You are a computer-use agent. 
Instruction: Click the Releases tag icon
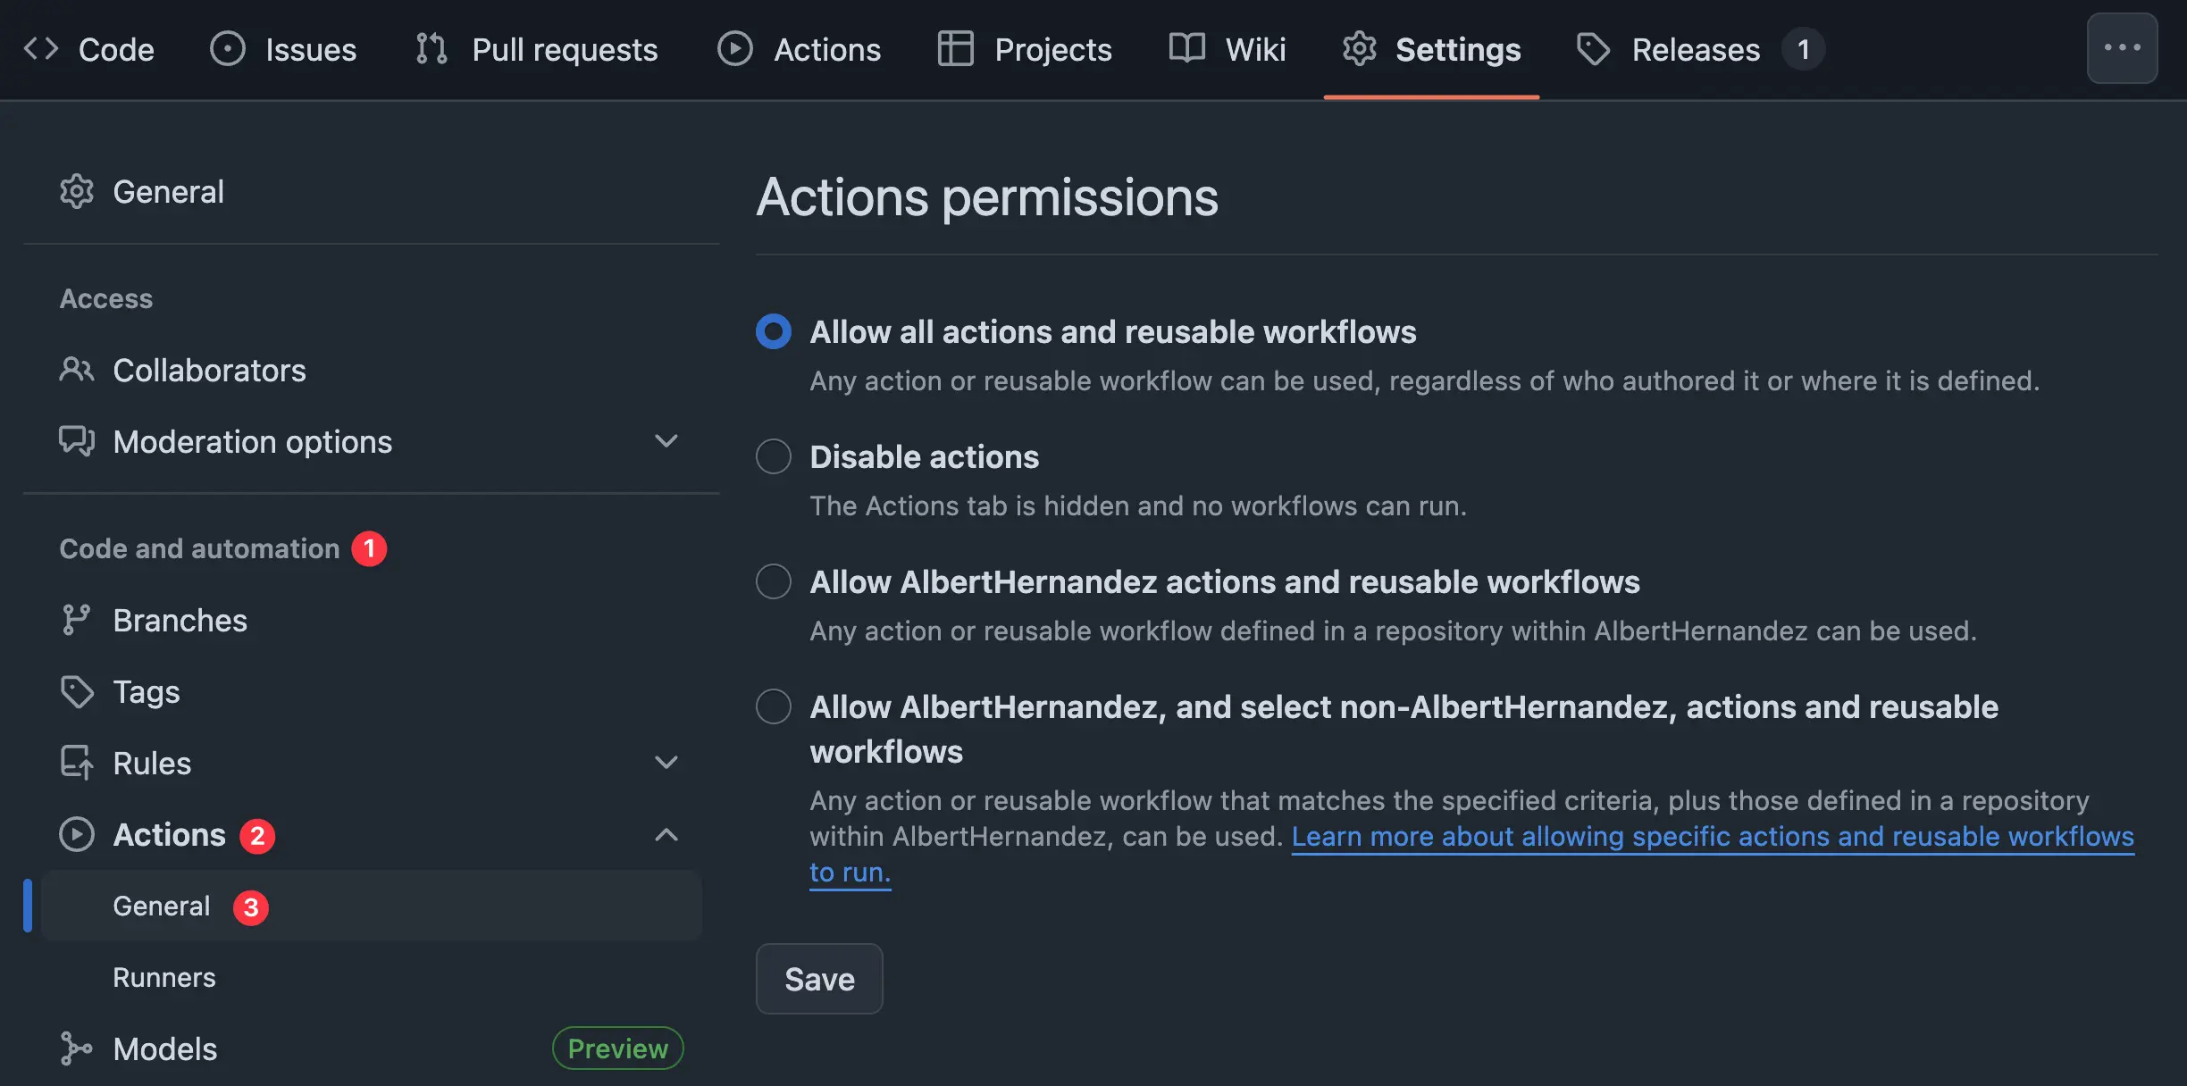[1593, 49]
